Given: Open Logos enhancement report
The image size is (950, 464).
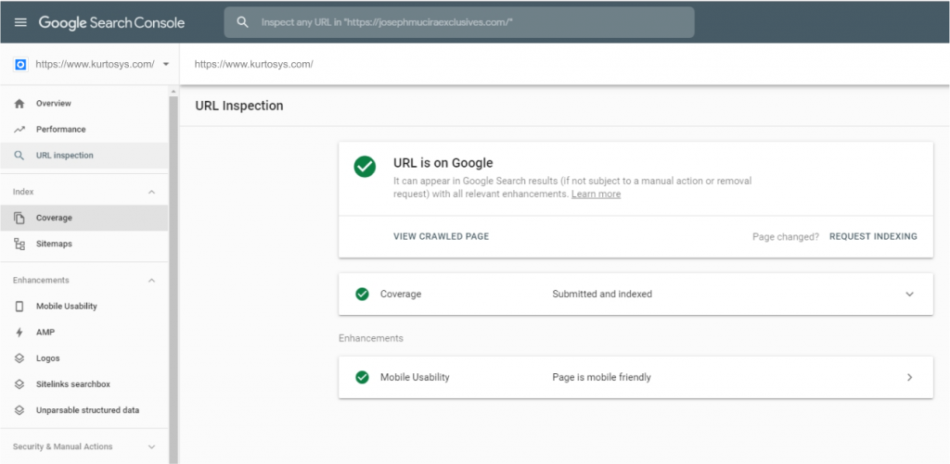Looking at the screenshot, I should tap(84, 358).
